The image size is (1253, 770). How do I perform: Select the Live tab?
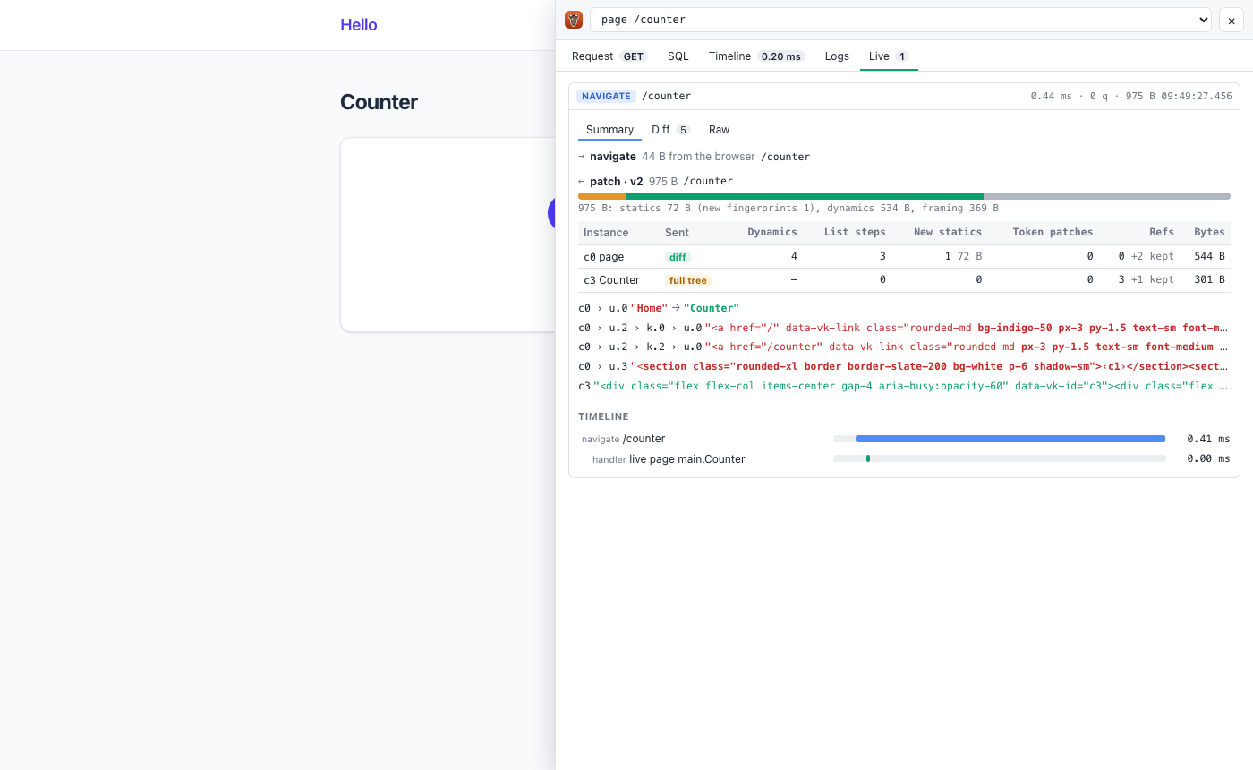click(x=889, y=56)
